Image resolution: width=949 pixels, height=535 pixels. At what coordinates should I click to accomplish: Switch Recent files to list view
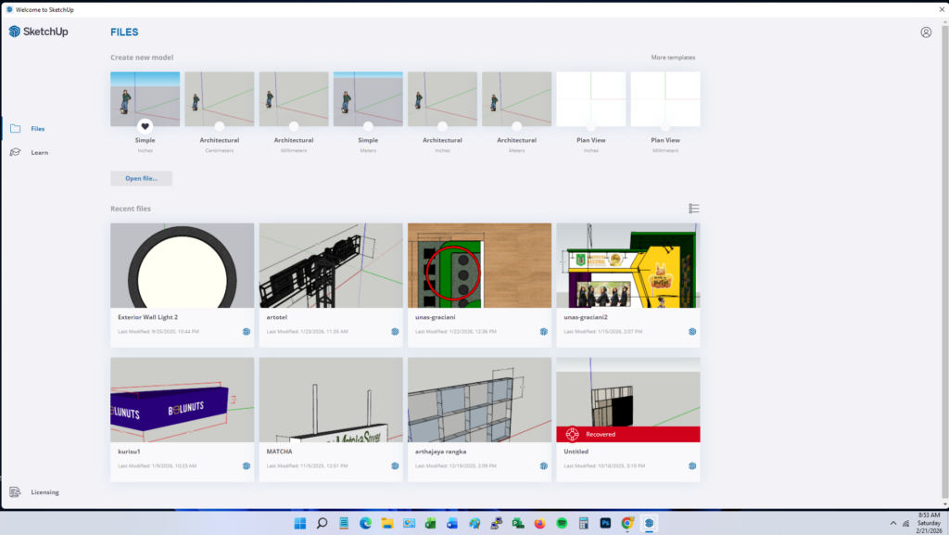pos(694,208)
